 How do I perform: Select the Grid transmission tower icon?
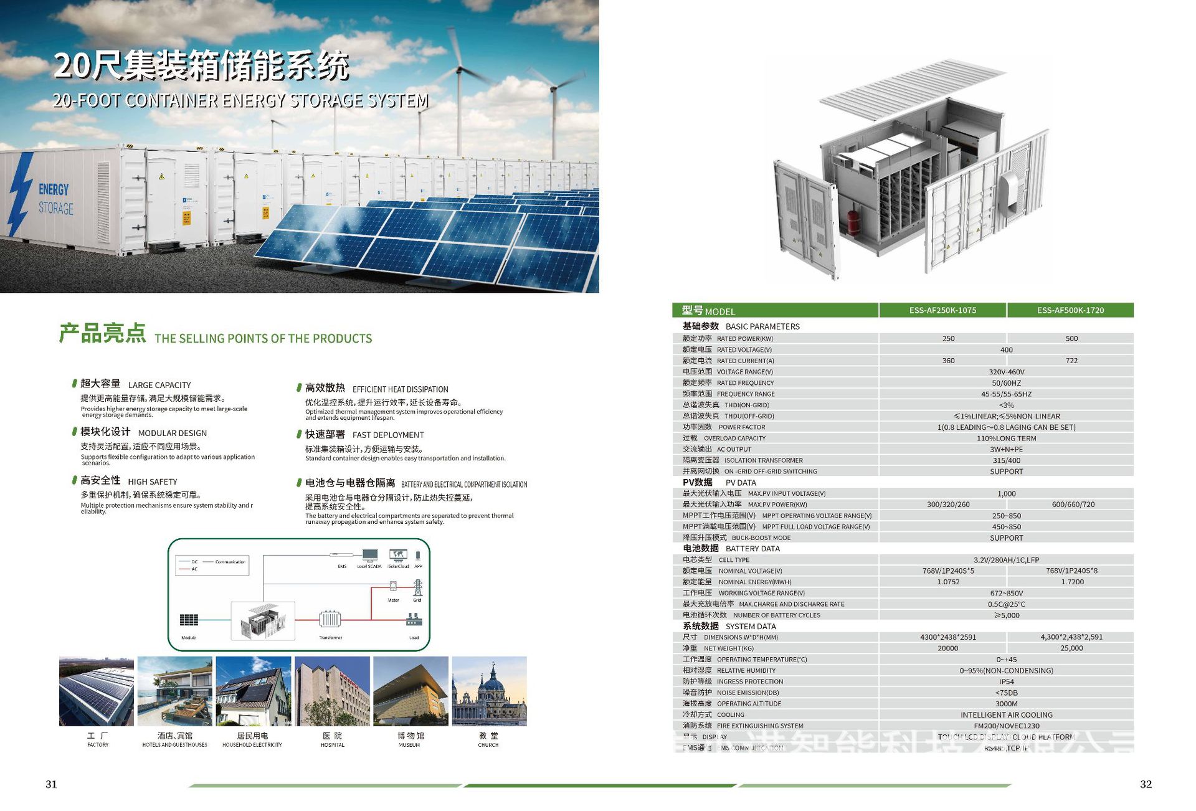(417, 587)
